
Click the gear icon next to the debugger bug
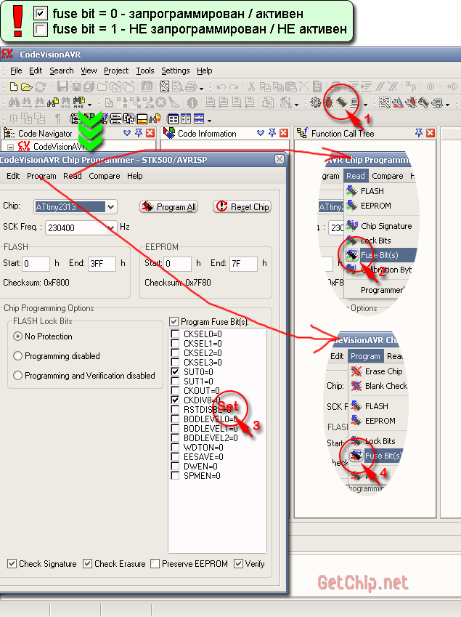[x=316, y=103]
